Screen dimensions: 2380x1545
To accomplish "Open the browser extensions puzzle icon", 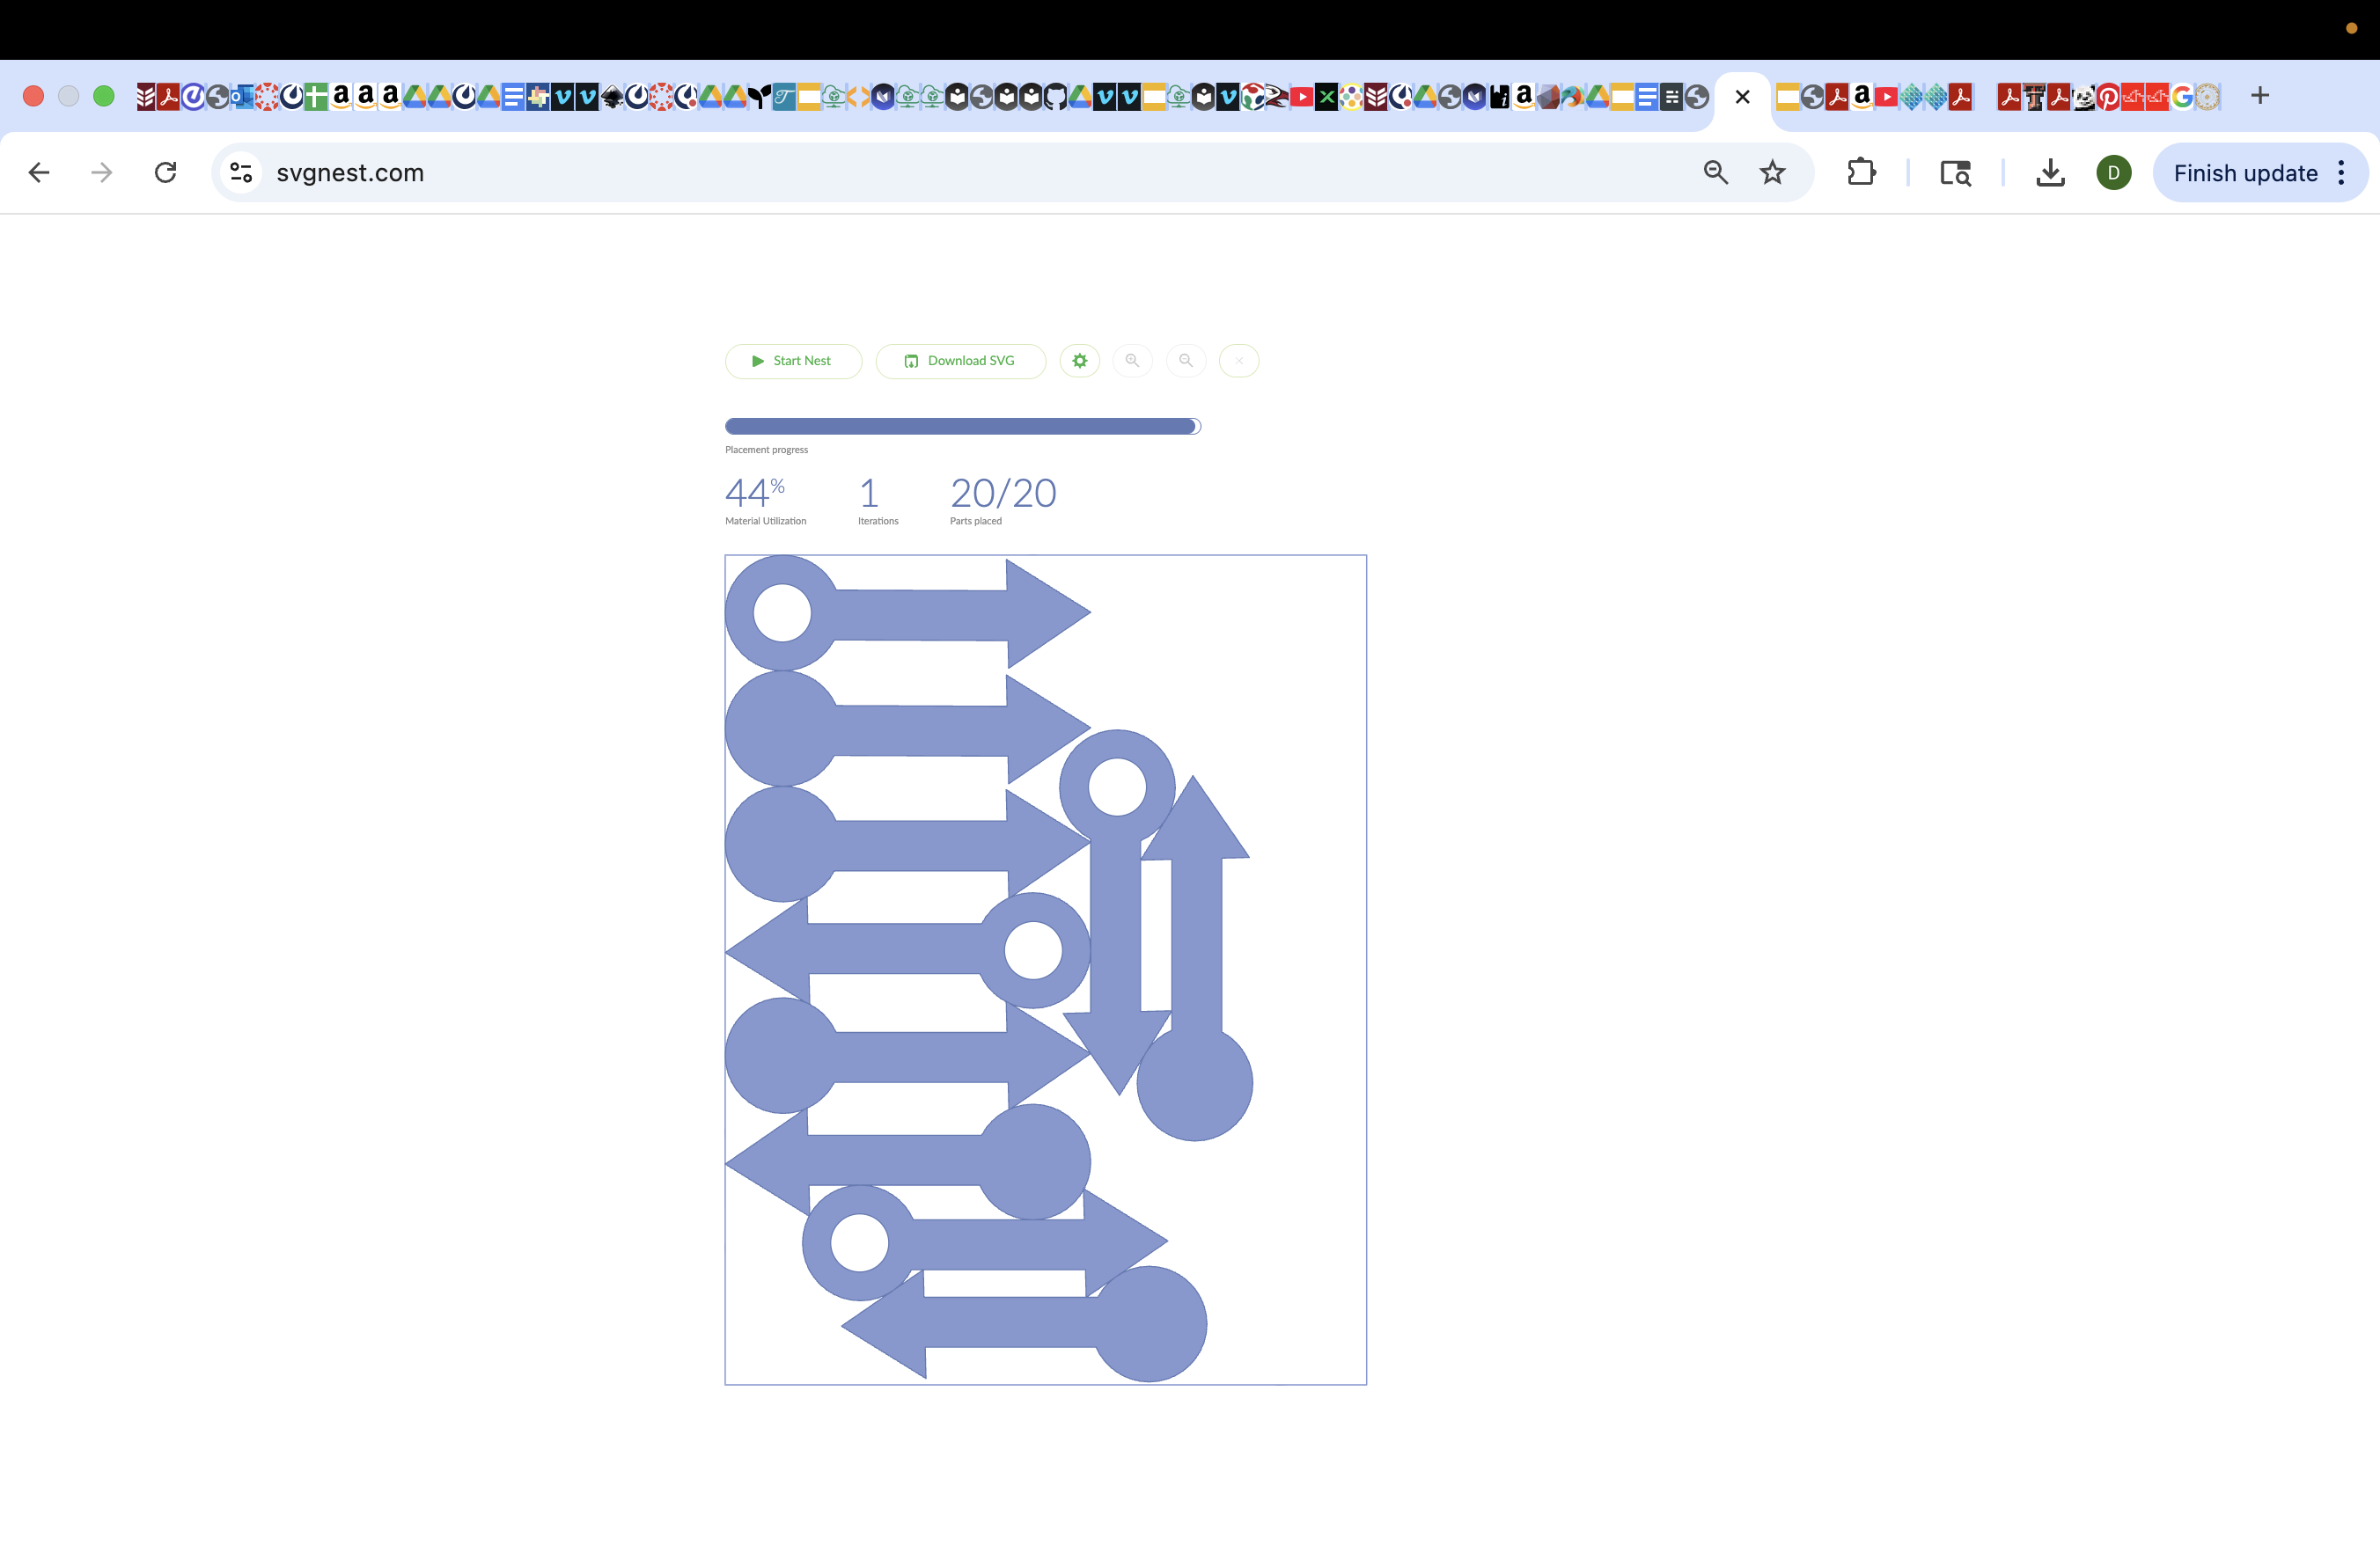I will (x=1860, y=172).
